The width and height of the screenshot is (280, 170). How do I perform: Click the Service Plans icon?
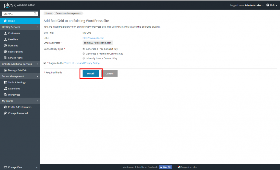[x=5, y=58]
